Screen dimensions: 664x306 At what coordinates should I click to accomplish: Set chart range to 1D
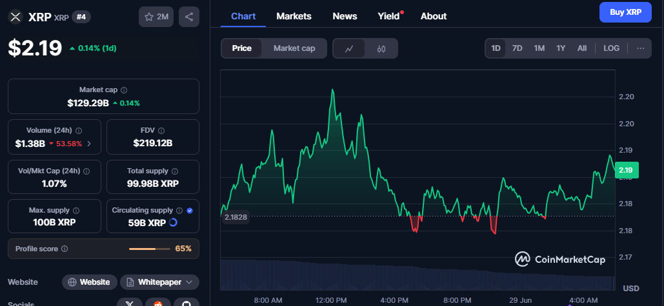click(x=496, y=48)
